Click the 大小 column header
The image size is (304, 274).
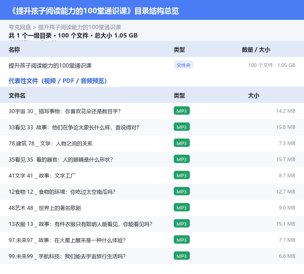(x=254, y=95)
